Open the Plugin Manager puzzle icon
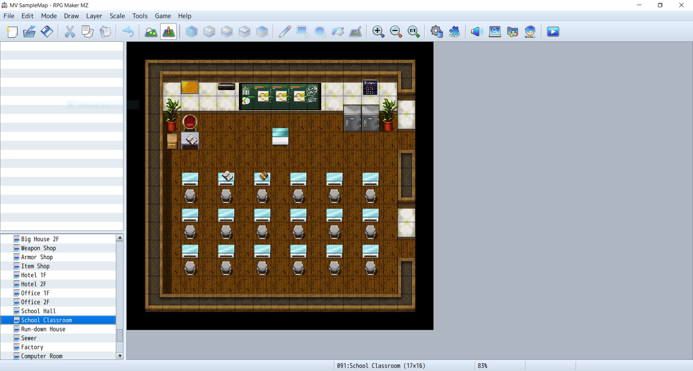The image size is (693, 371). [454, 32]
